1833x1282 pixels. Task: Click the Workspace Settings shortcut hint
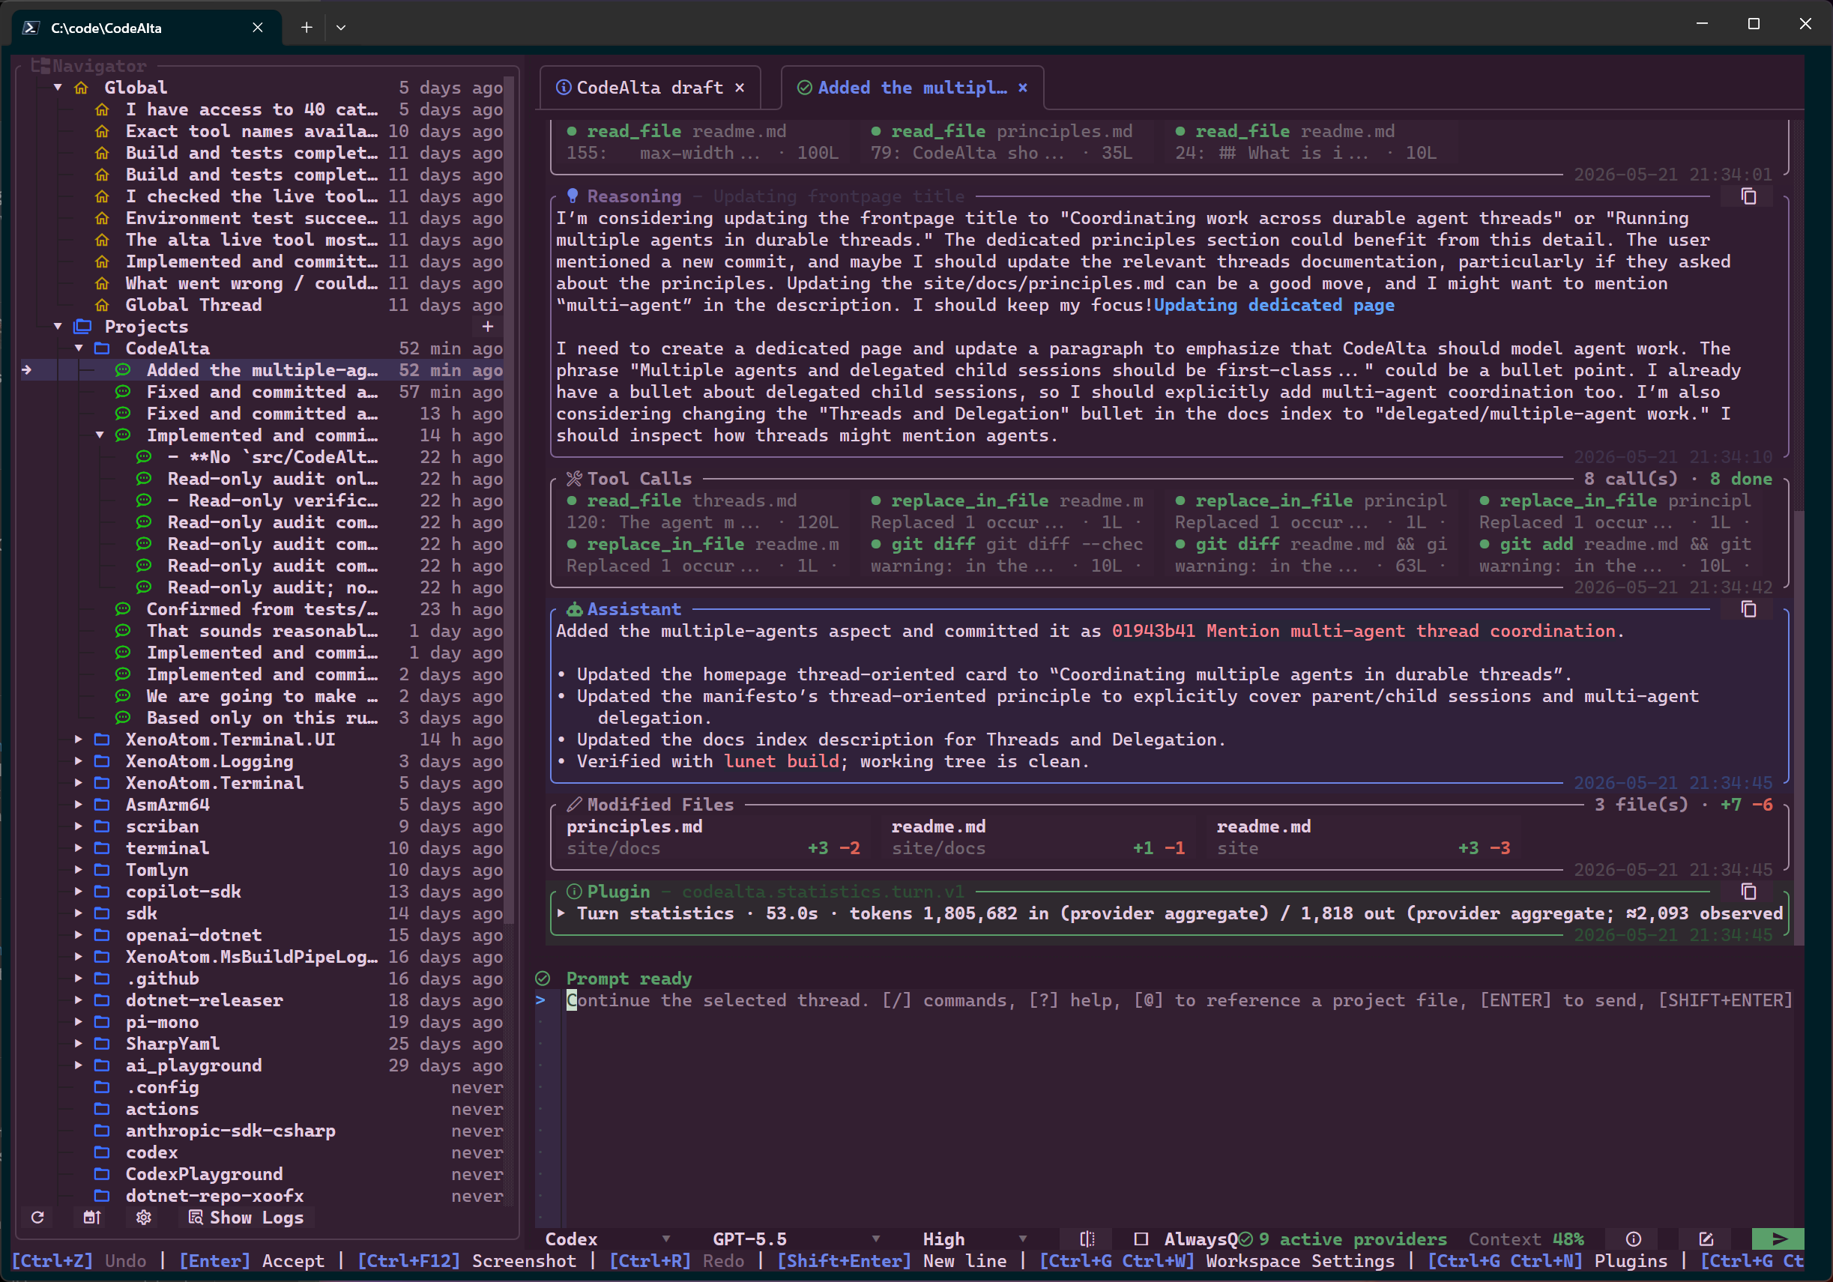(1218, 1261)
